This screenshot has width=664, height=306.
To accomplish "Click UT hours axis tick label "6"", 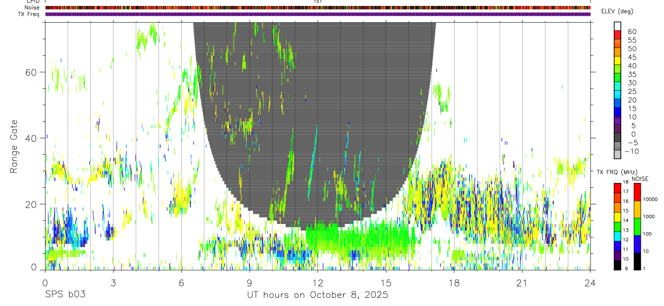I will pos(182,282).
